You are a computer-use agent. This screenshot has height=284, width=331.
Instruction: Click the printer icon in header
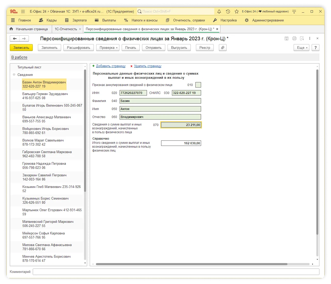(x=294, y=38)
